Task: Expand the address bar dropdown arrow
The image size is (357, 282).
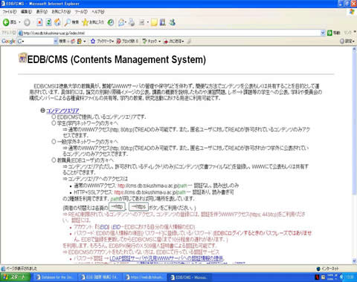Action: click(x=323, y=33)
